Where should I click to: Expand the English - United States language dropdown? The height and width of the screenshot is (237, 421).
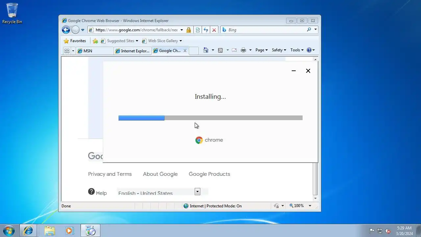197,192
